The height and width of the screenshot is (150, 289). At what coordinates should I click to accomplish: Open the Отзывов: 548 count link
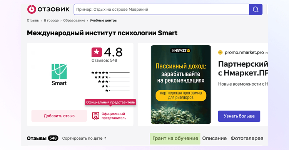pos(104,60)
